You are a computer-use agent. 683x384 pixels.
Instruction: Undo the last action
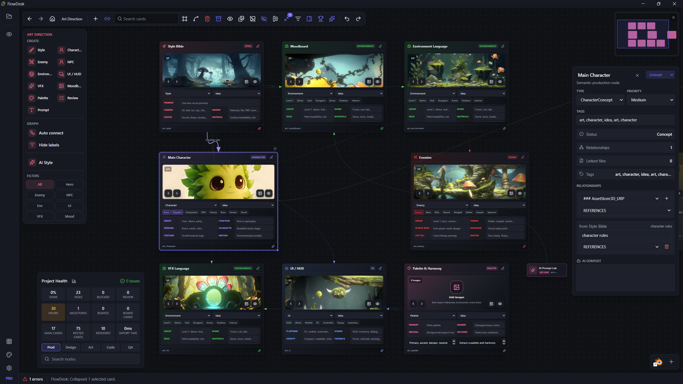point(347,19)
